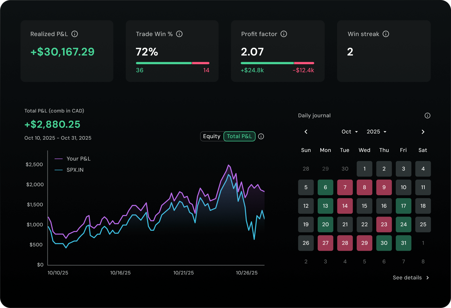Click the info icon beside Total P&L toggle
The height and width of the screenshot is (308, 451).
click(x=261, y=136)
